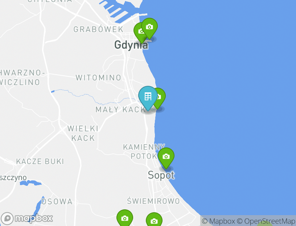Click the Kamienny Potok label
This screenshot has width=296, height=226.
tap(144, 151)
